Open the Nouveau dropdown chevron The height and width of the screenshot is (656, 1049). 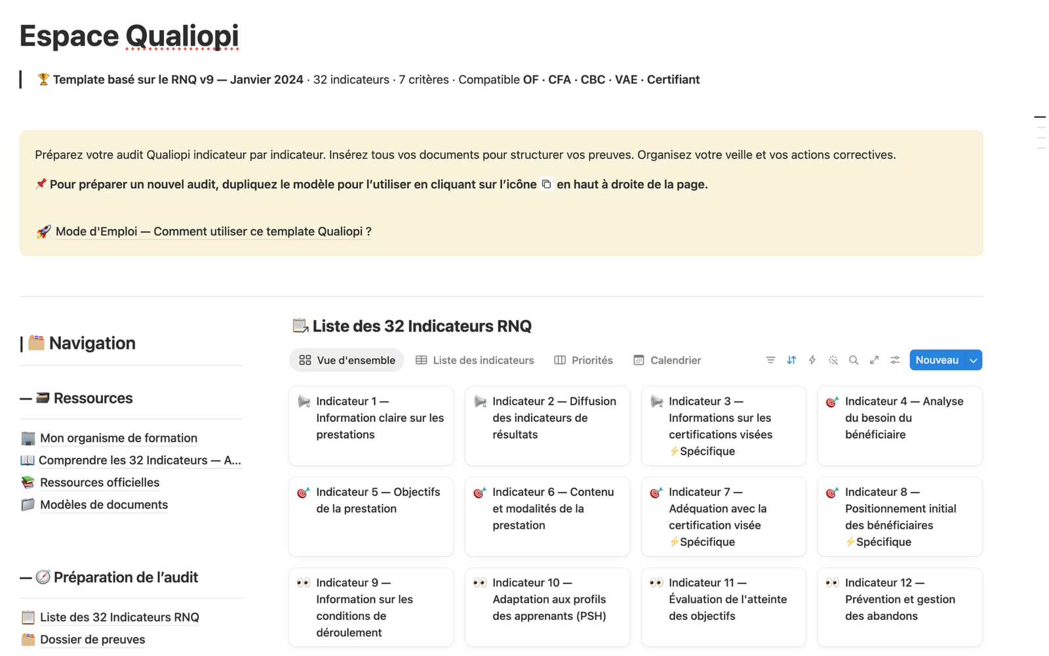tap(972, 359)
